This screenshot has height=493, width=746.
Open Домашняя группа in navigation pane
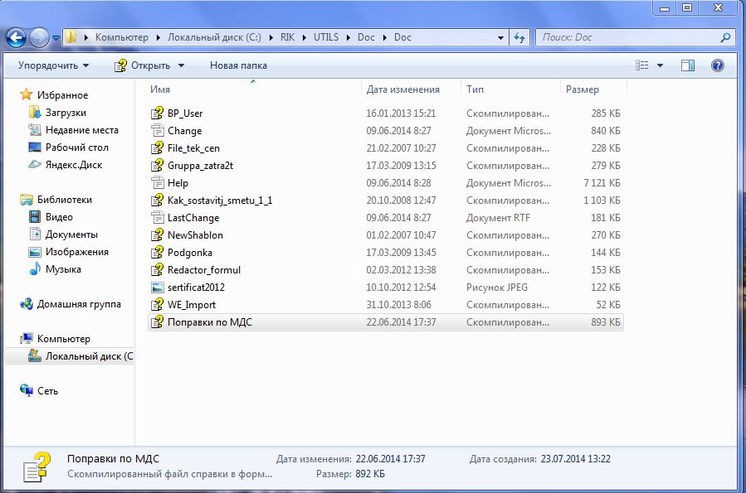(x=78, y=304)
